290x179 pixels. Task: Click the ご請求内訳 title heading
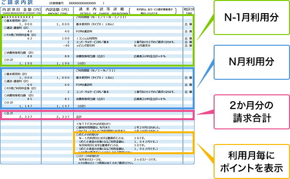17,2
